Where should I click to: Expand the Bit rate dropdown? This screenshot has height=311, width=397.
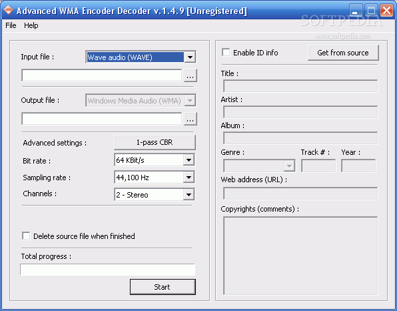click(x=189, y=160)
